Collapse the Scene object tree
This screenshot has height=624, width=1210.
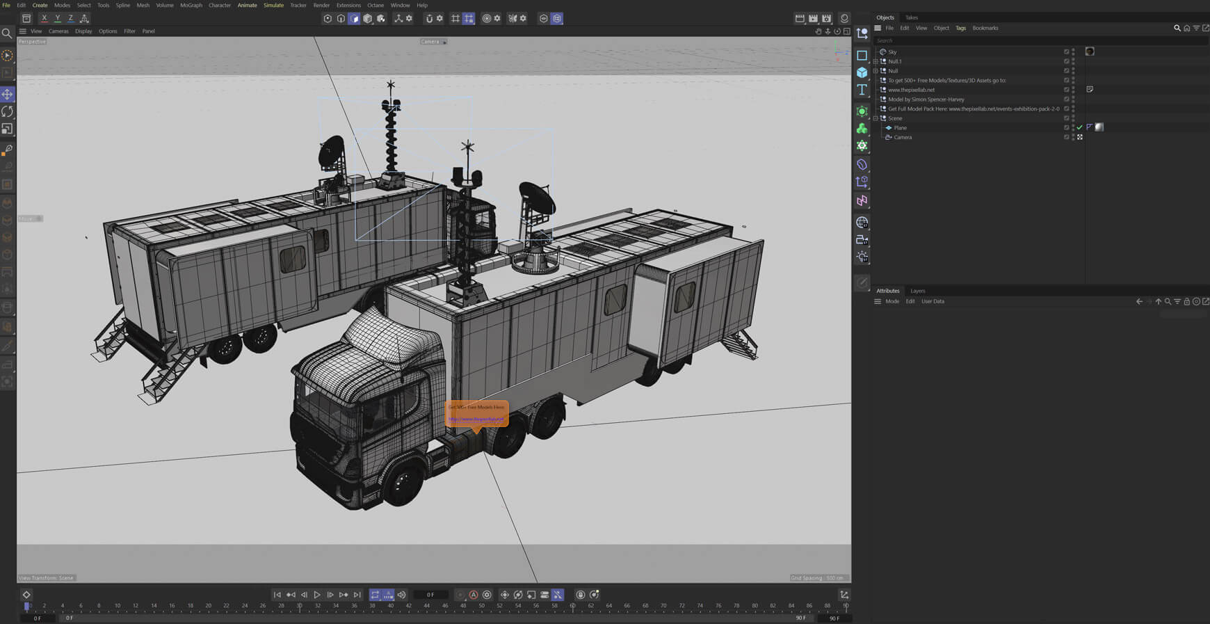click(x=876, y=118)
